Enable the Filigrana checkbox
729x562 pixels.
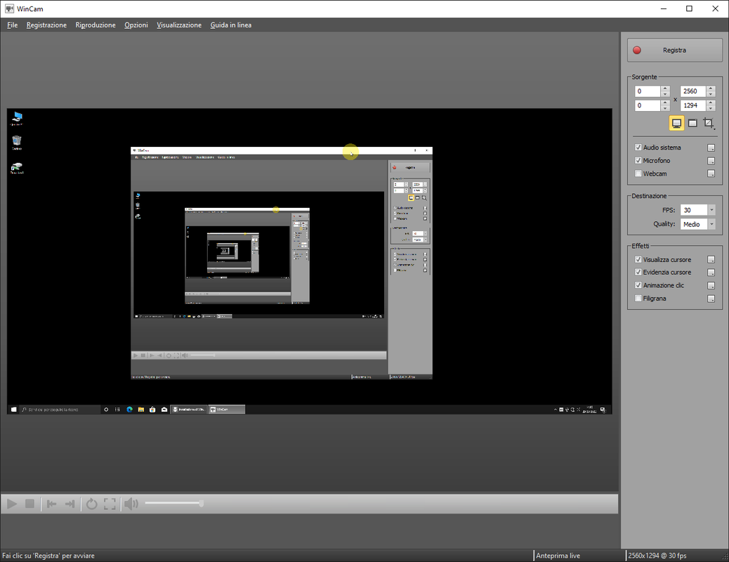click(638, 299)
